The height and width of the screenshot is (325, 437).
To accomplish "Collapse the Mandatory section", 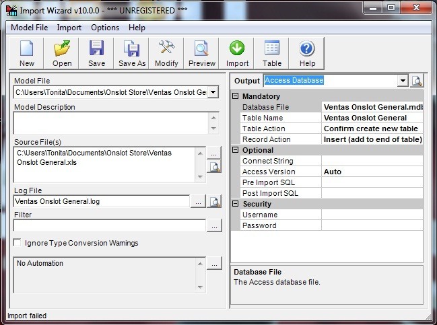I will [236, 96].
